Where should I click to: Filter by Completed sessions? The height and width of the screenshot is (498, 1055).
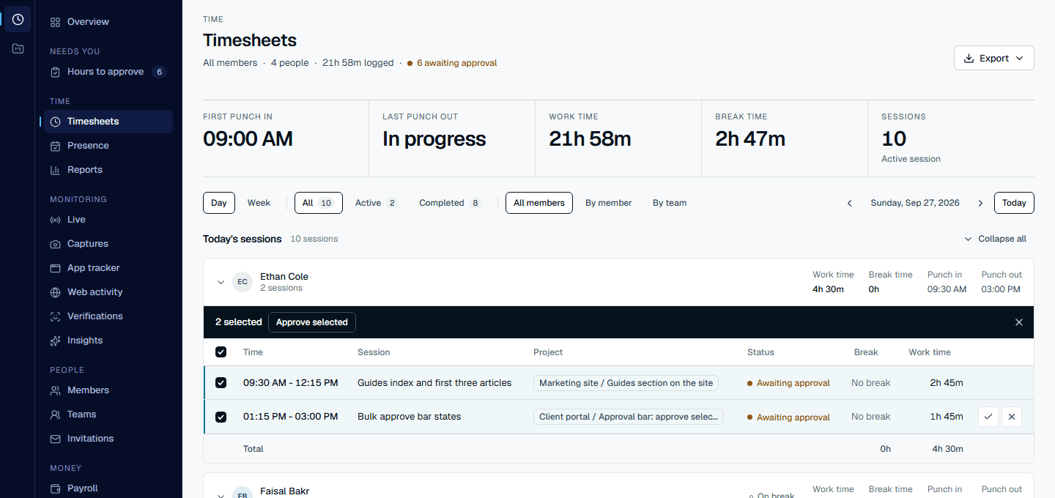point(450,203)
